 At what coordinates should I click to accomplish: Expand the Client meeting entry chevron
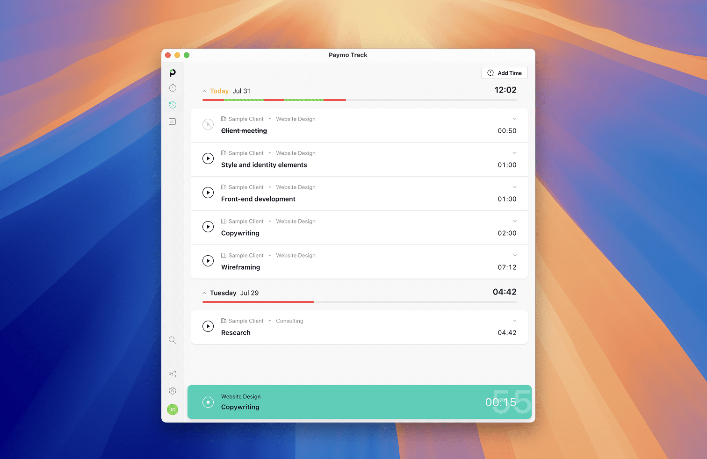[515, 119]
